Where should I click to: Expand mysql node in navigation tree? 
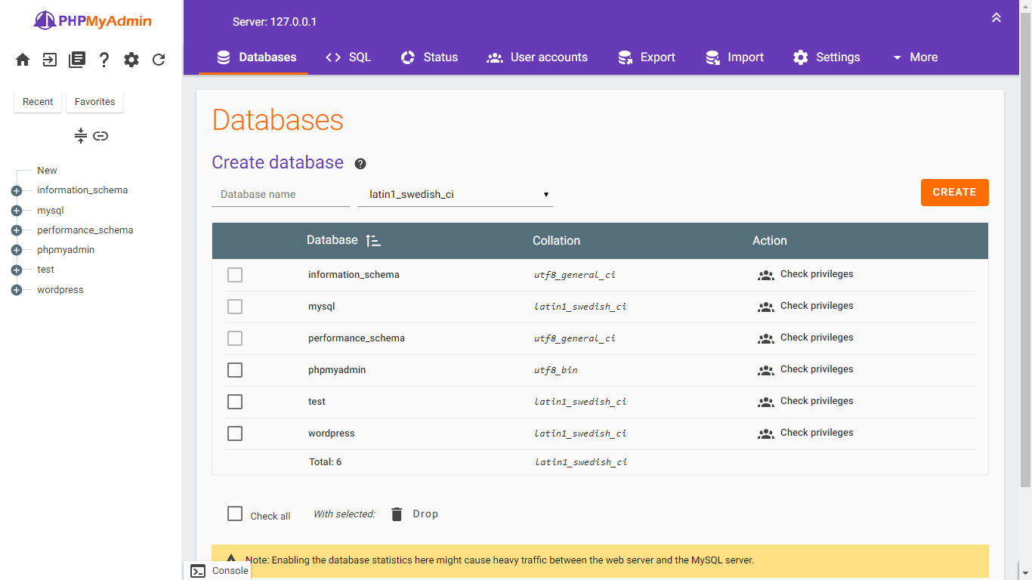(x=17, y=211)
